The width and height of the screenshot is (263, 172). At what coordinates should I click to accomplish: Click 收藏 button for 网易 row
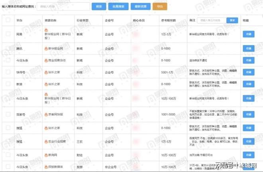(x=249, y=34)
